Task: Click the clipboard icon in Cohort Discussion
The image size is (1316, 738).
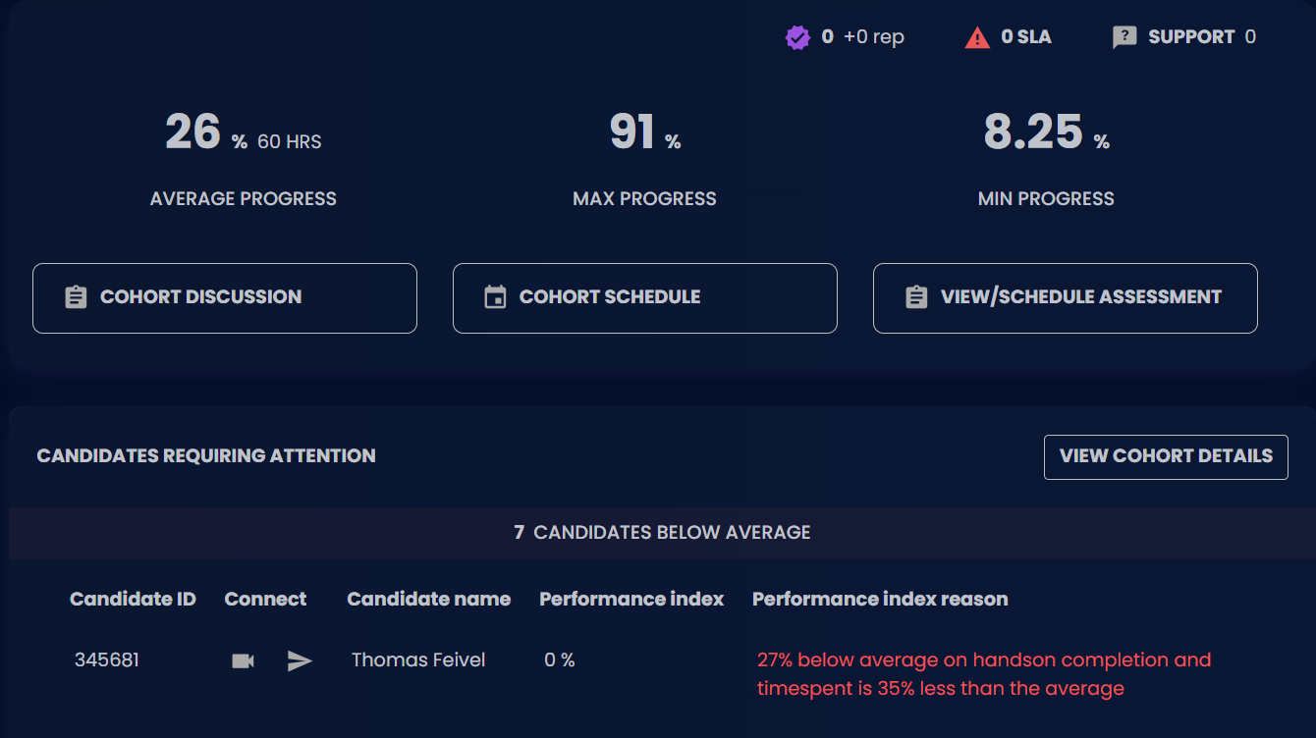Action: click(x=76, y=297)
